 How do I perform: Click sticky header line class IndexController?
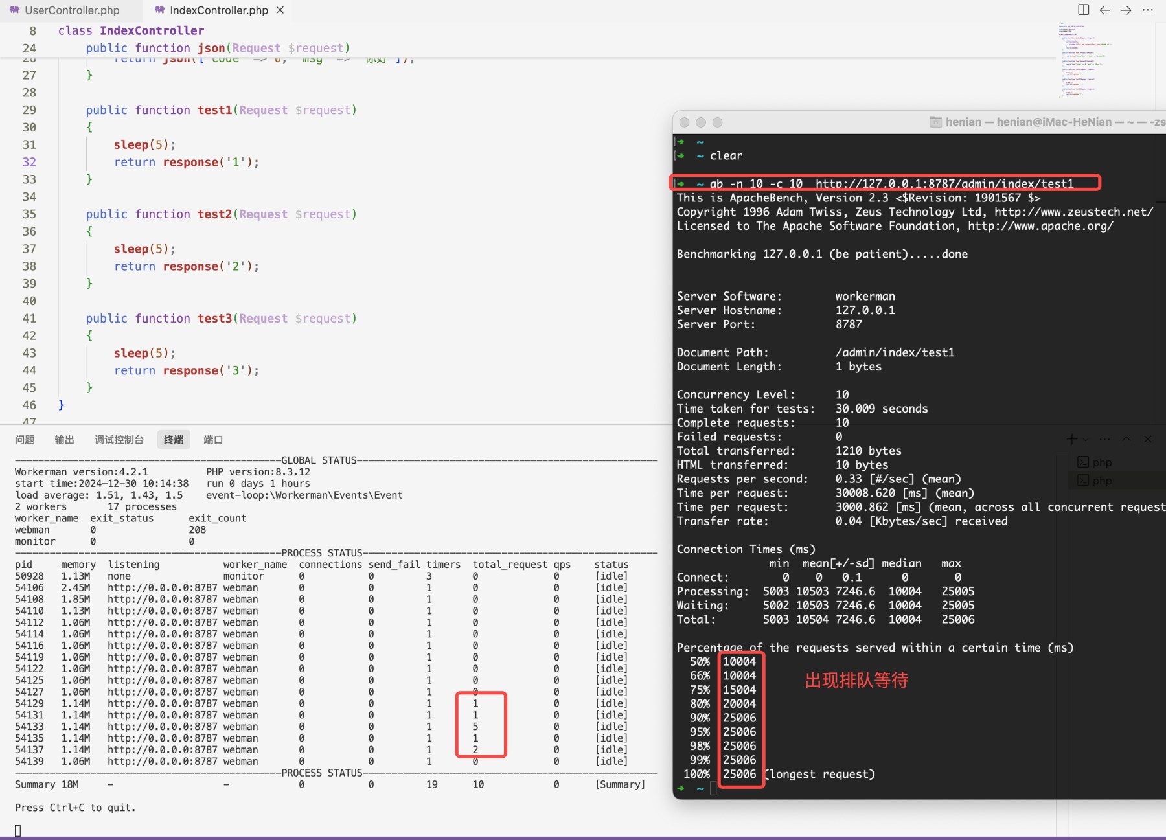click(131, 30)
